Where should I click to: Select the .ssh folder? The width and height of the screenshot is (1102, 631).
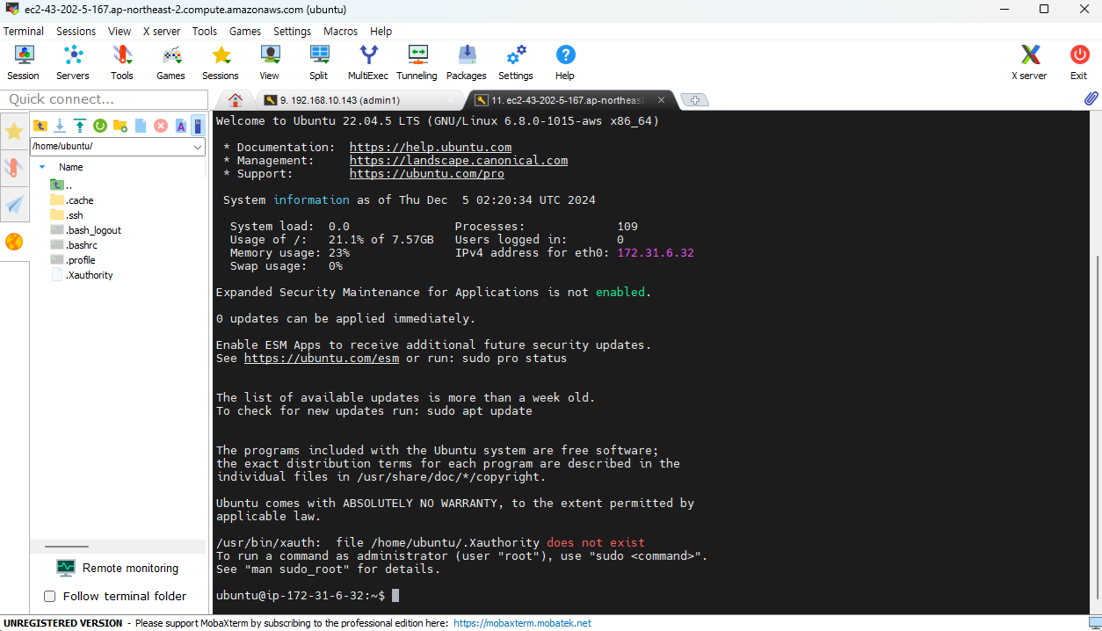[x=67, y=215]
